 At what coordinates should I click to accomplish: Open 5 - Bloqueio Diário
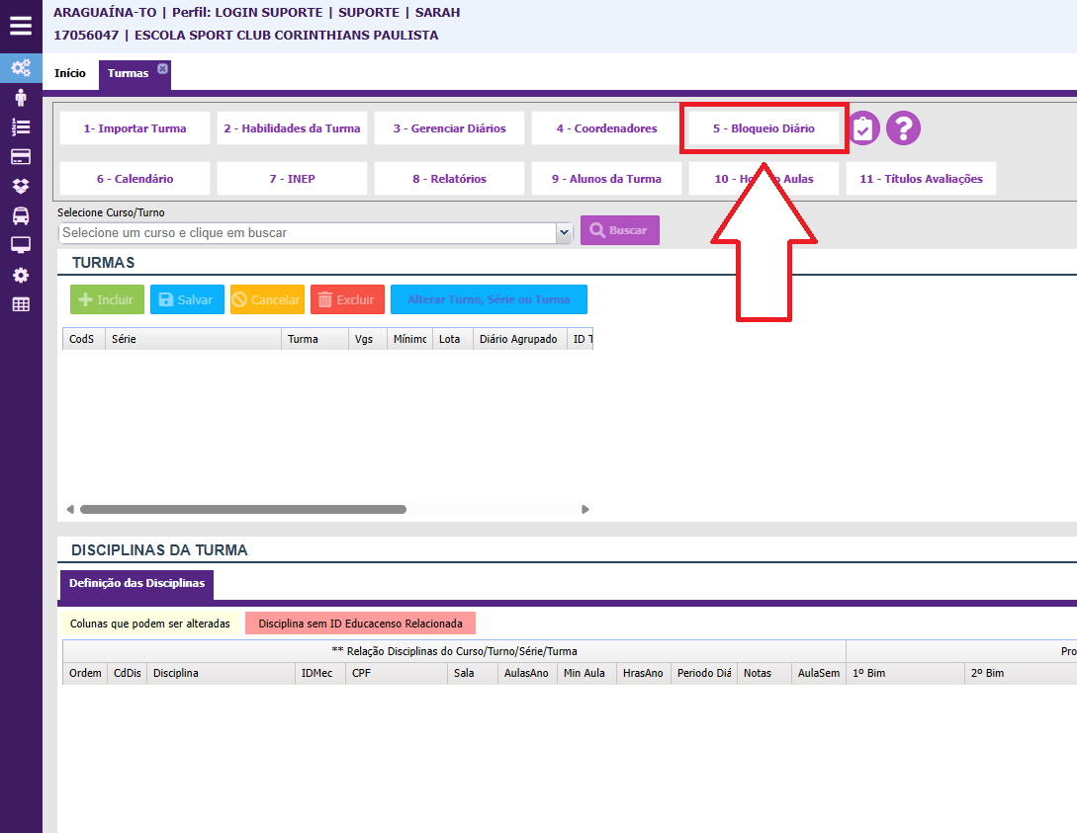pyautogui.click(x=763, y=128)
